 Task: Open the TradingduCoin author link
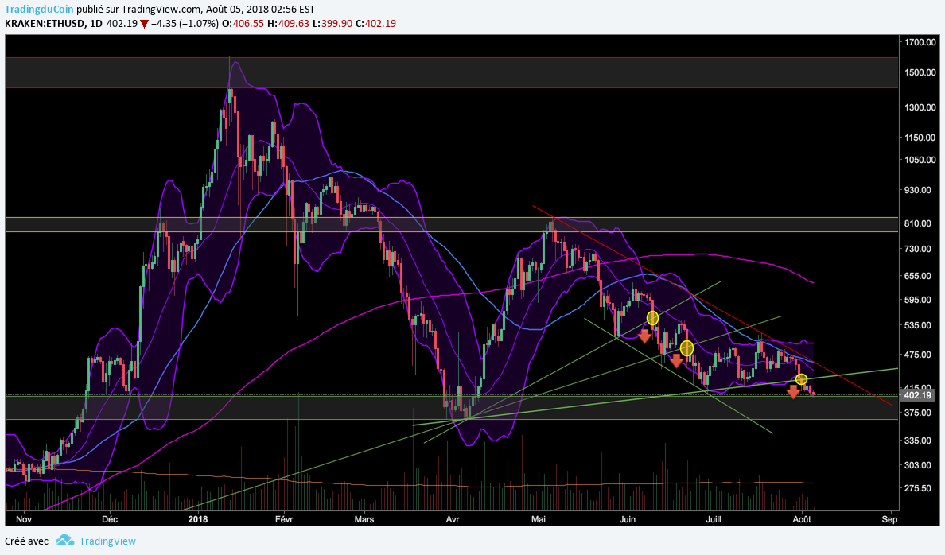pyautogui.click(x=45, y=10)
